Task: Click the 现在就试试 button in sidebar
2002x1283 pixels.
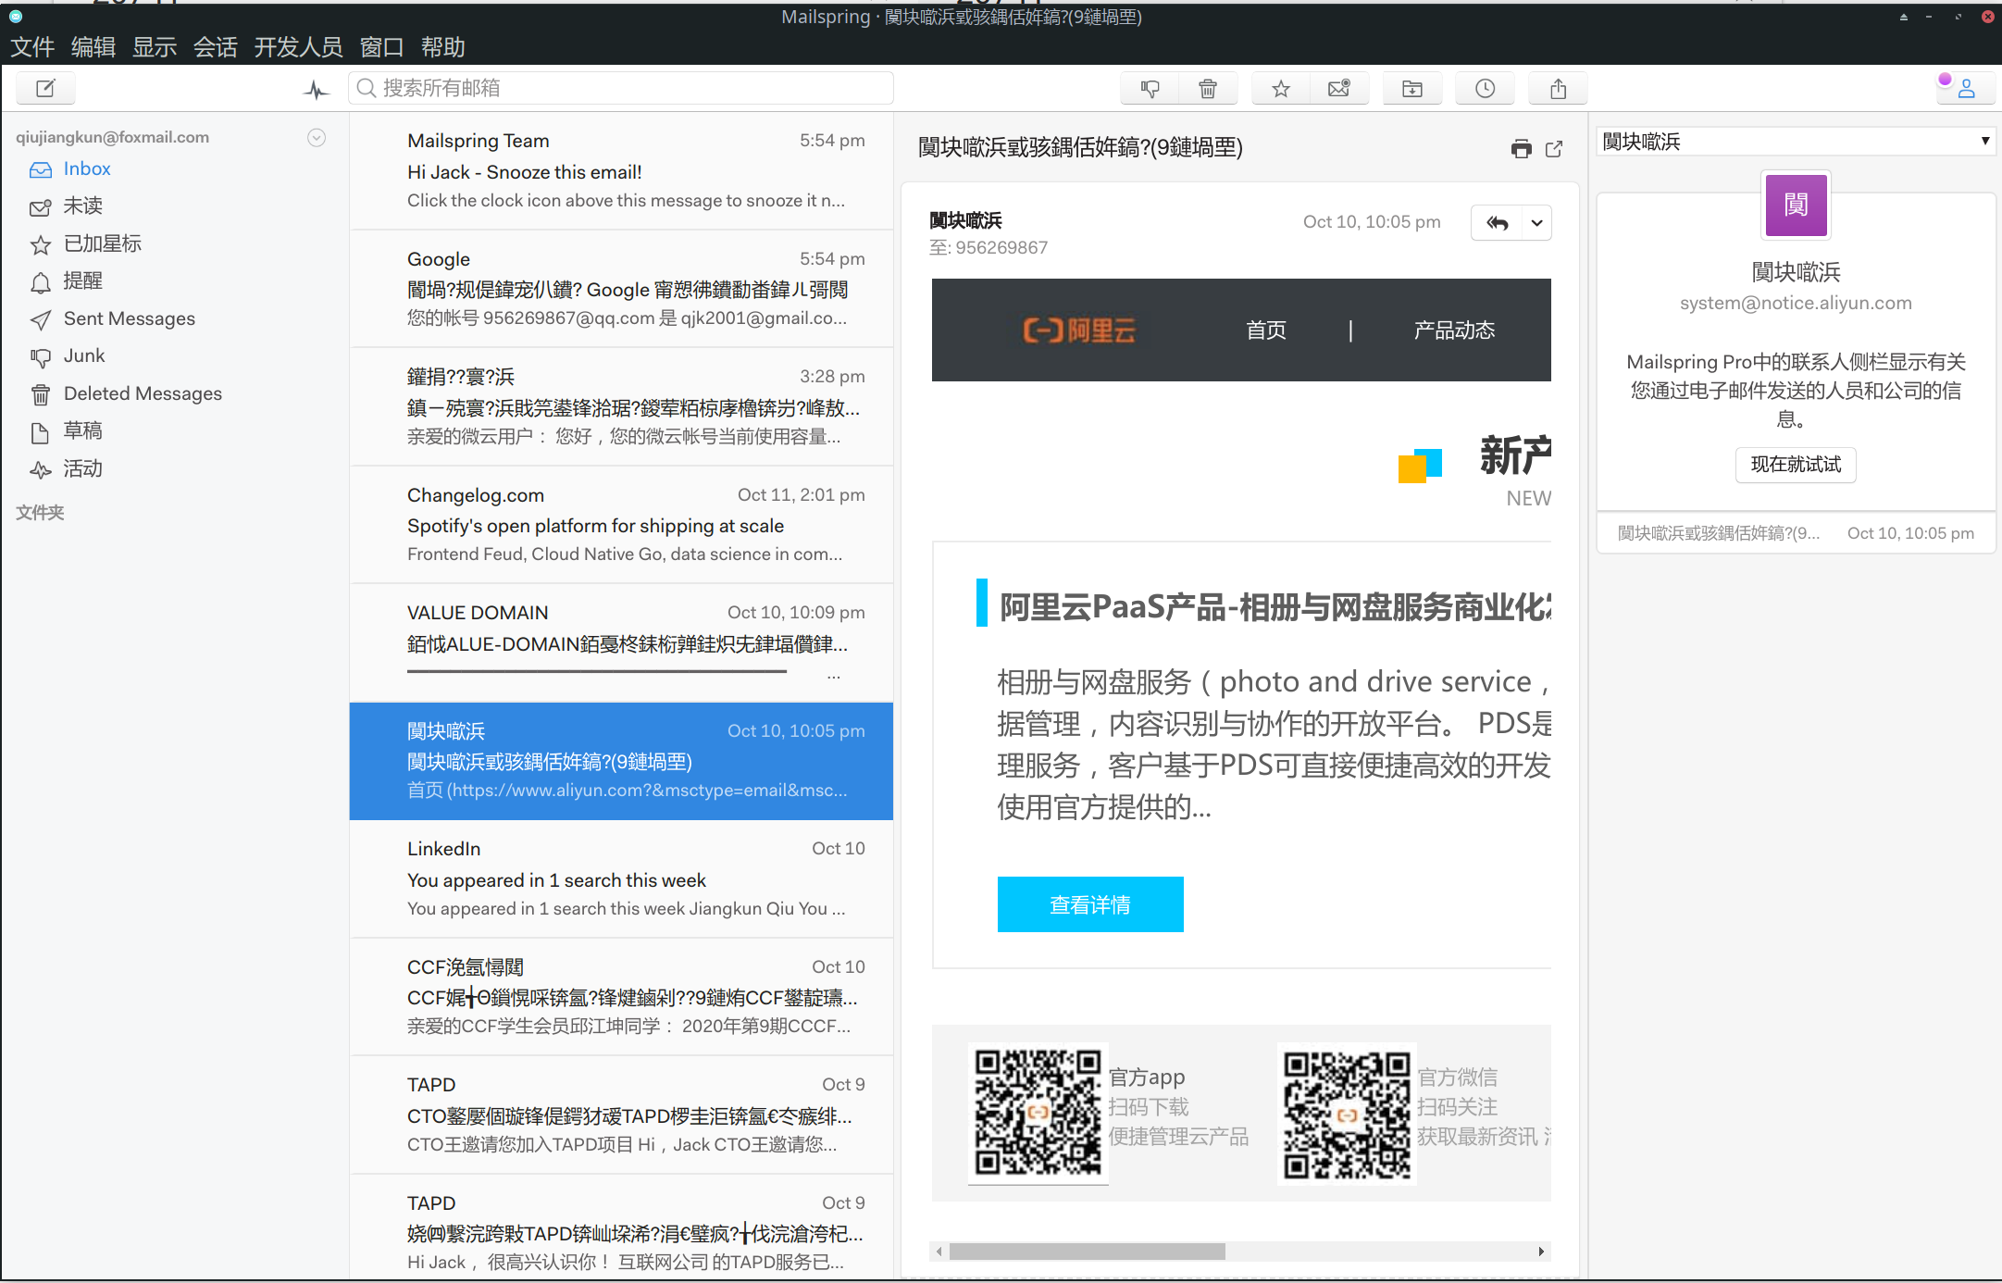Action: click(1794, 465)
